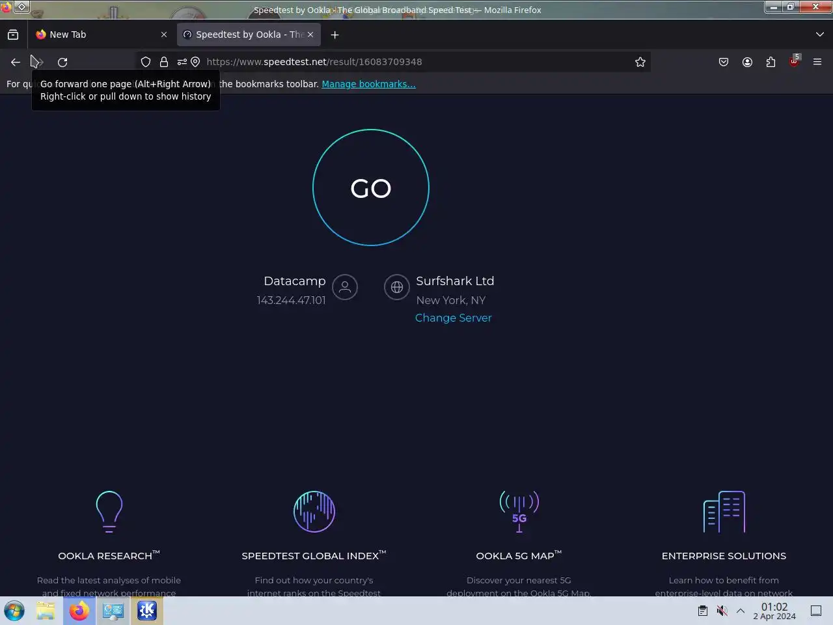Viewport: 833px width, 625px height.
Task: Click the Manage bookmarks link
Action: [x=368, y=84]
